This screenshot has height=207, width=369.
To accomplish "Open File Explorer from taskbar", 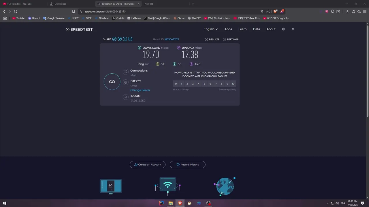I will 170,203.
